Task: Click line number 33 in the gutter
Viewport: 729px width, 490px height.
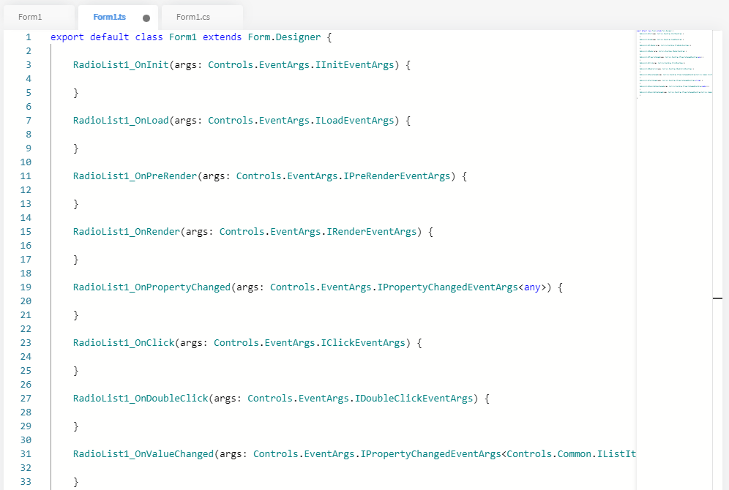Action: point(26,482)
